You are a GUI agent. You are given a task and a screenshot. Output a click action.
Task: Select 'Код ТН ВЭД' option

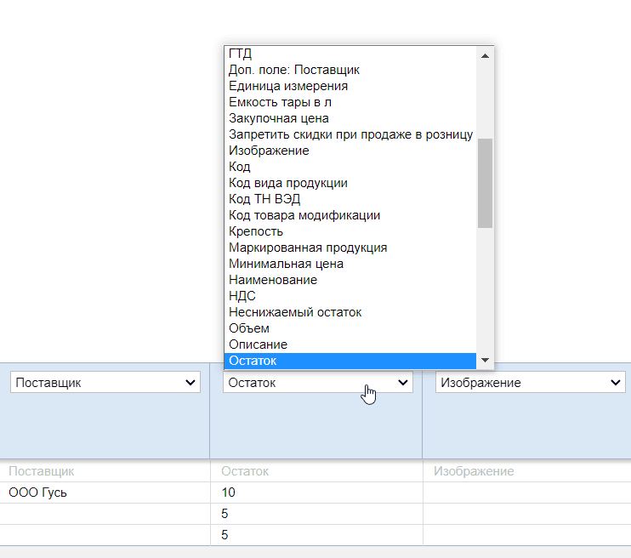tap(264, 199)
